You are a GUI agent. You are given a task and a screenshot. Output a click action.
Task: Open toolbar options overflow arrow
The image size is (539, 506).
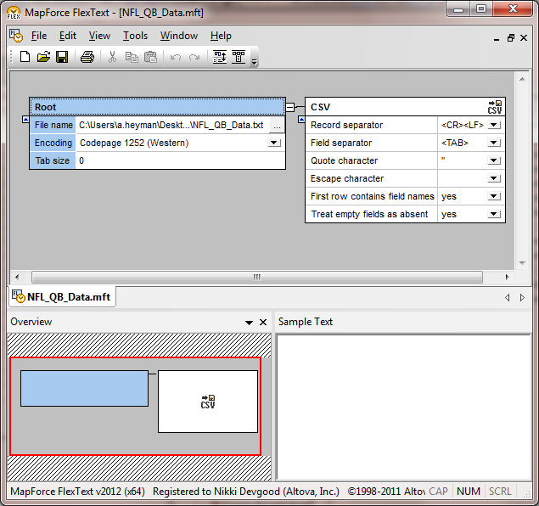click(255, 62)
